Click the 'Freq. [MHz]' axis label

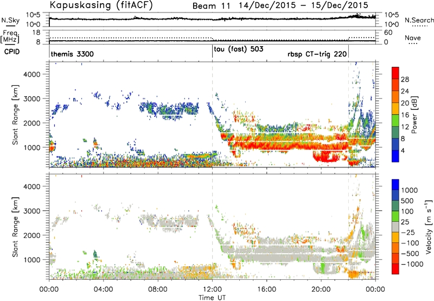tap(10, 36)
